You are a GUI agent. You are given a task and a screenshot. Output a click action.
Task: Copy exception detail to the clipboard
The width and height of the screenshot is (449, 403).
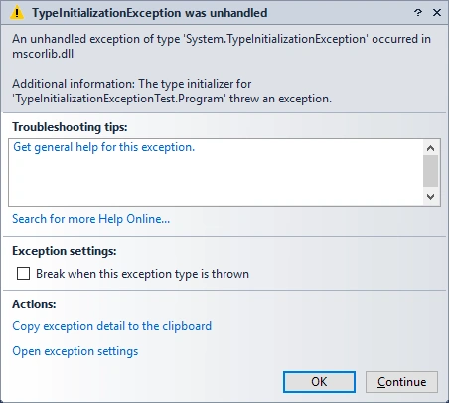[111, 326]
